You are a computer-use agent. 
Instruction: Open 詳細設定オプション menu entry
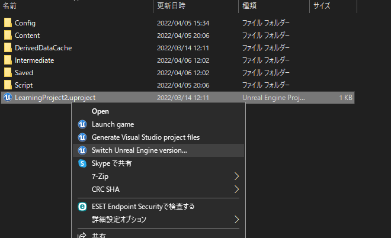point(158,219)
